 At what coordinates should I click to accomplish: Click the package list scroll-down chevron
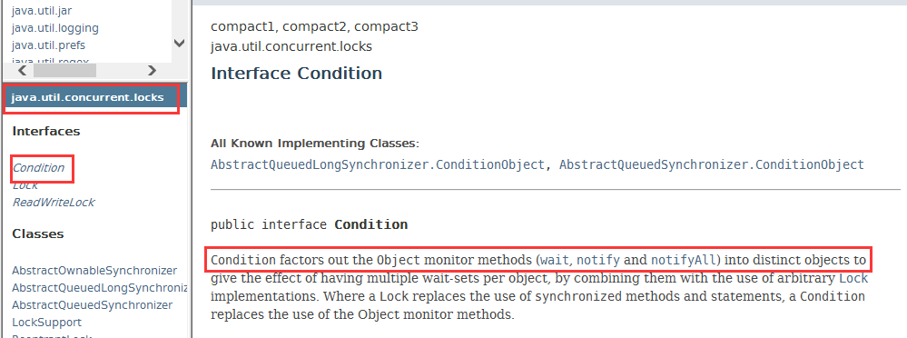(x=180, y=44)
